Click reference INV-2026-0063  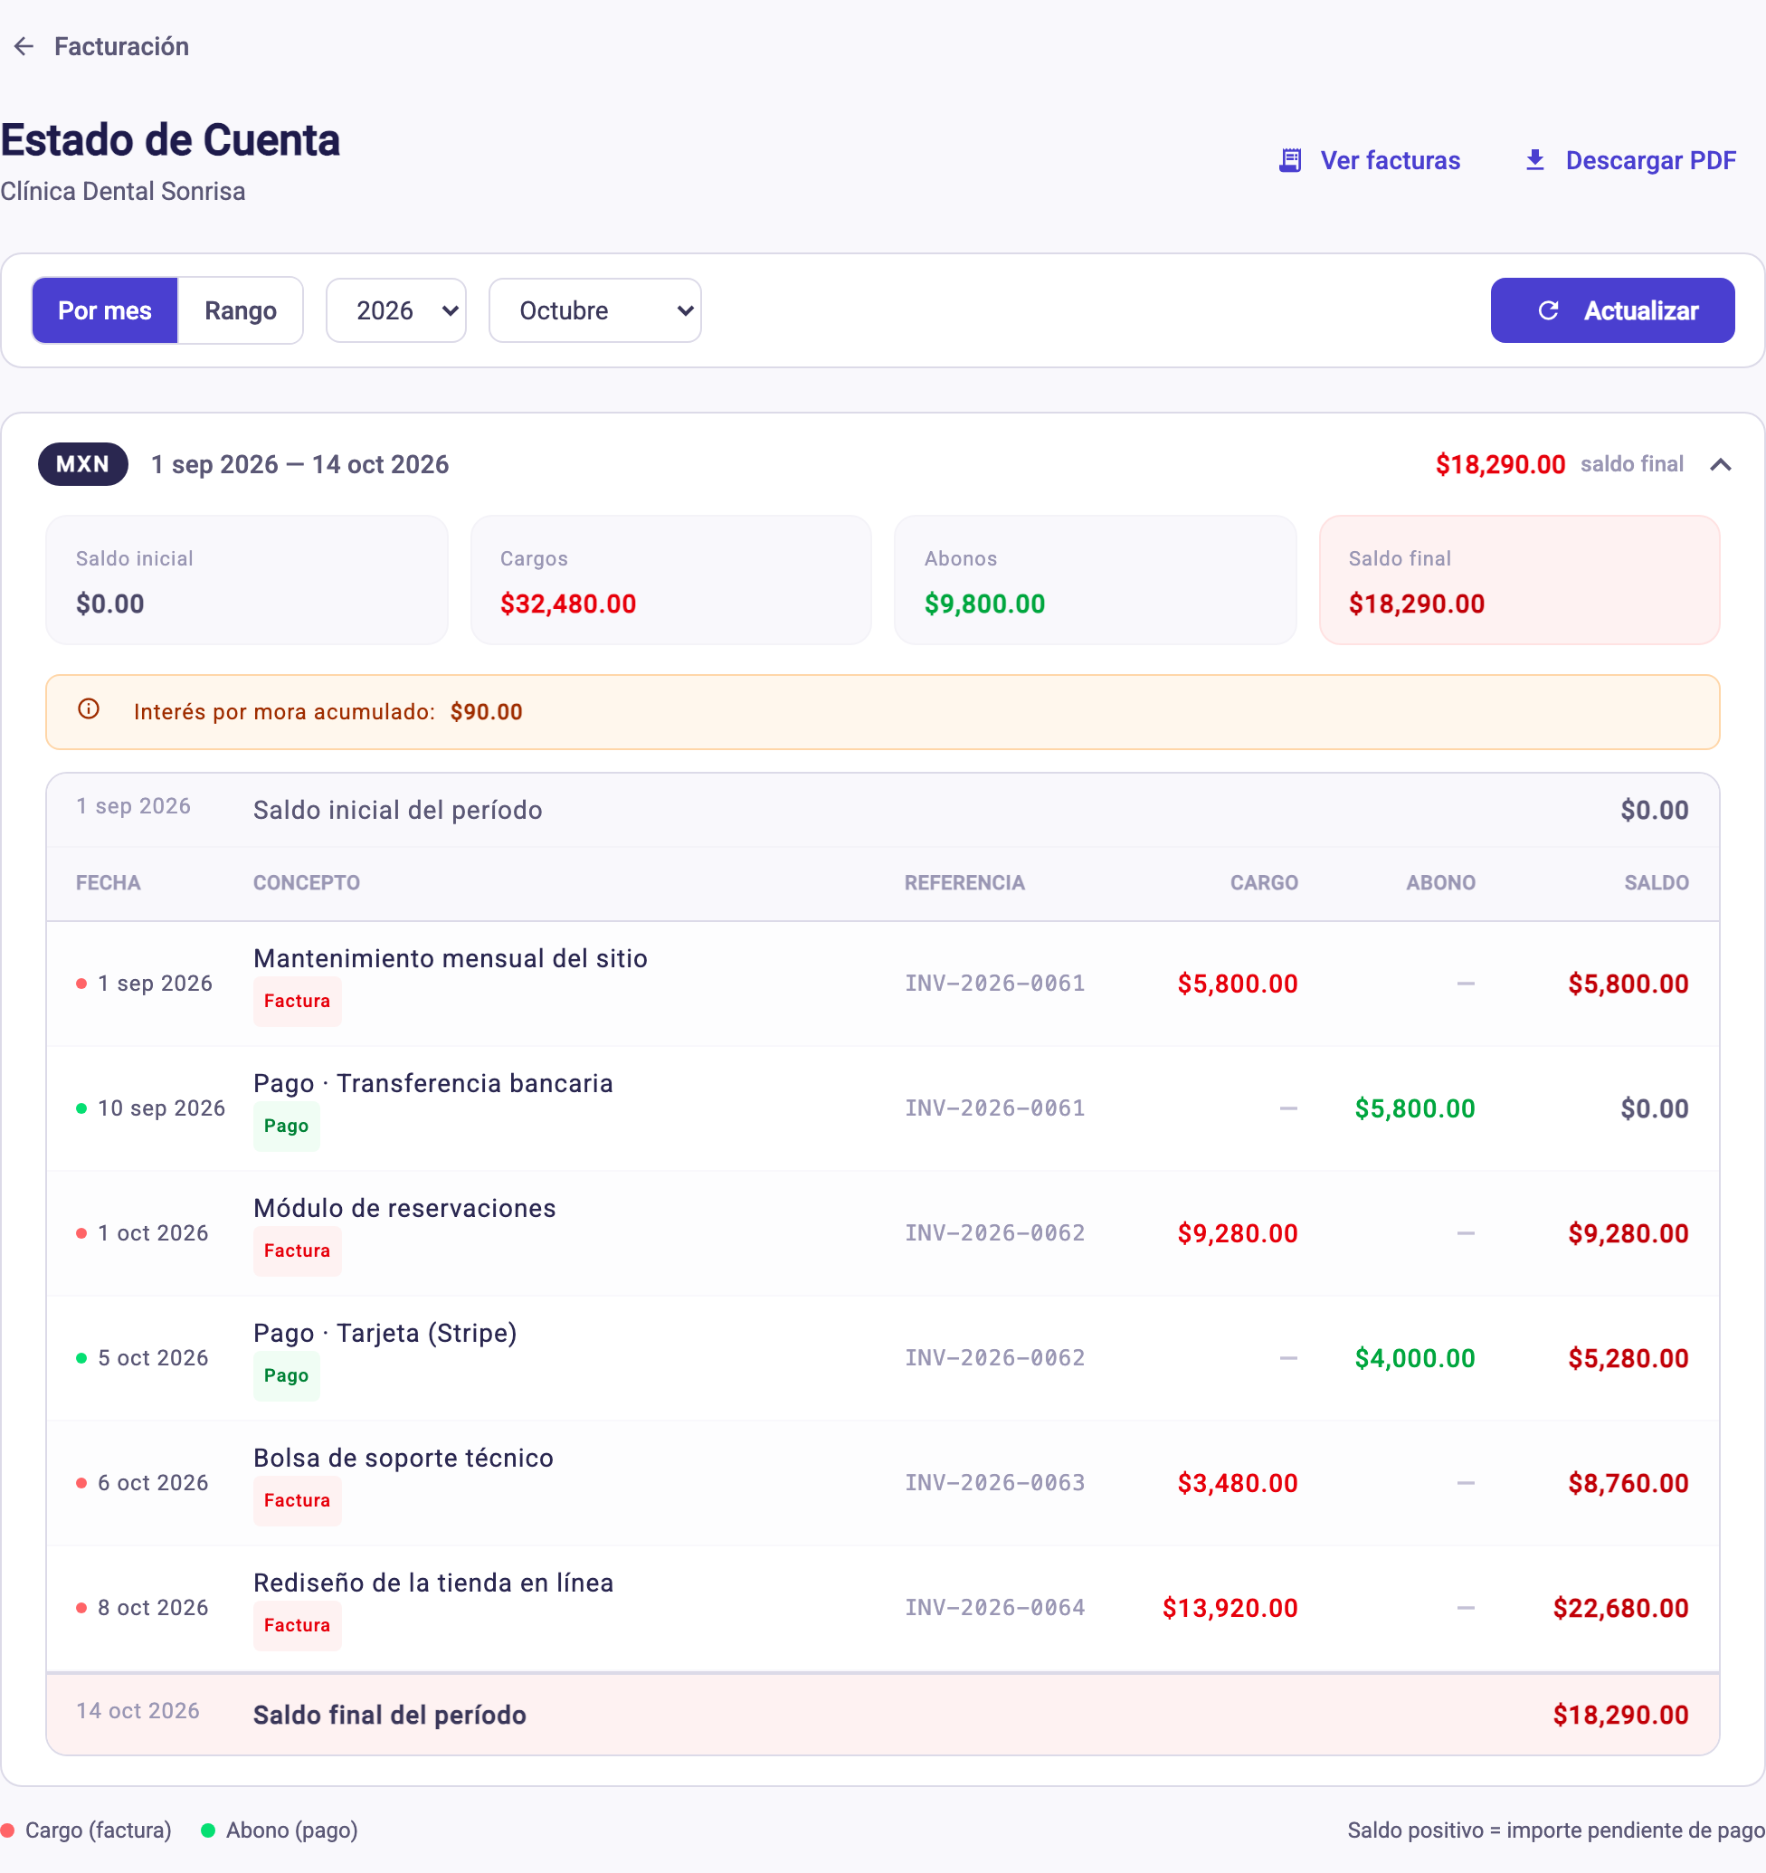coord(994,1483)
